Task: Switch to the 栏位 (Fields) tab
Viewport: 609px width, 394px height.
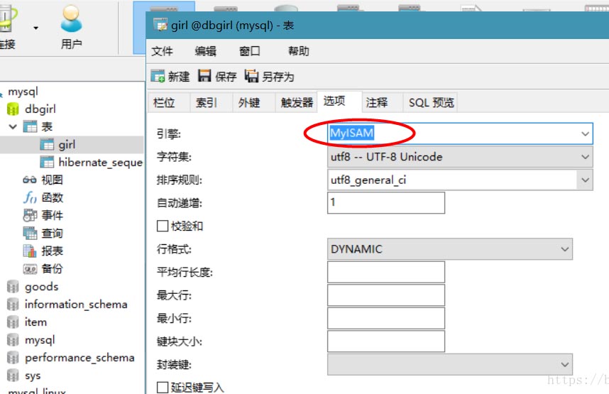Action: 168,102
